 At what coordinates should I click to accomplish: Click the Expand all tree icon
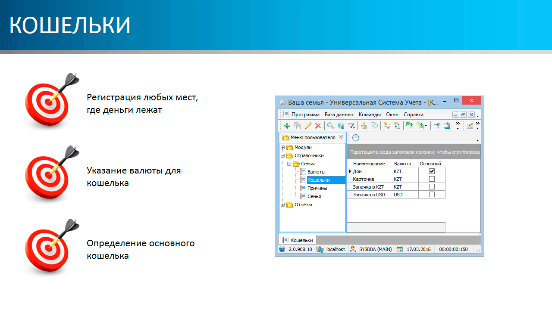(387, 126)
